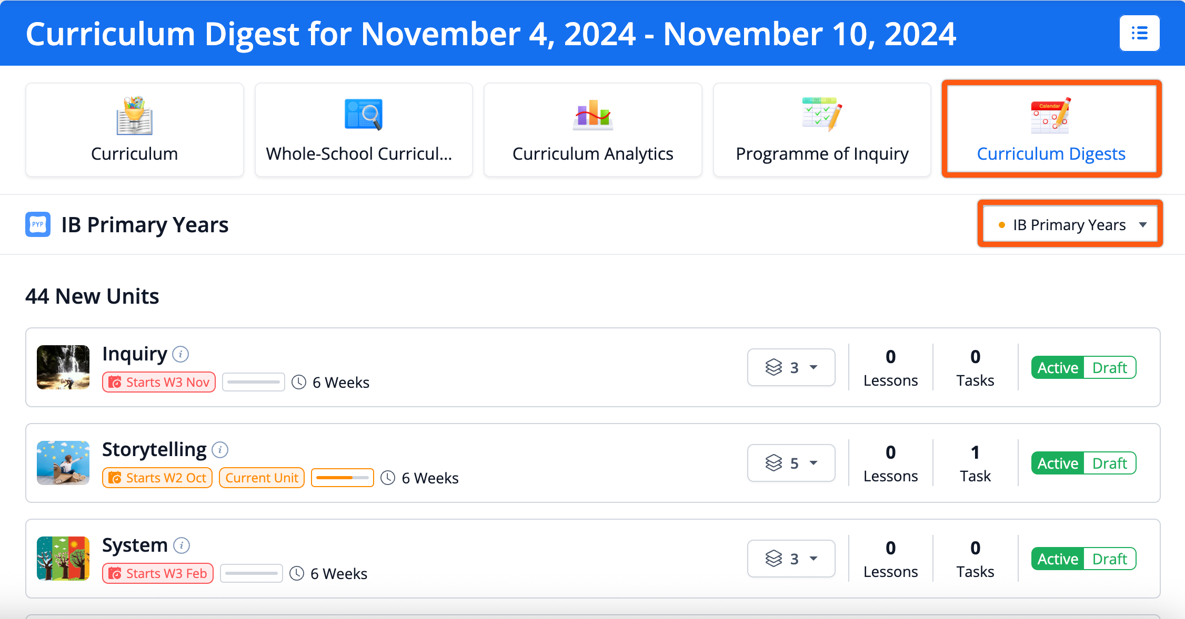Go to Programme of Inquiry tab
This screenshot has width=1185, height=619.
click(x=822, y=130)
